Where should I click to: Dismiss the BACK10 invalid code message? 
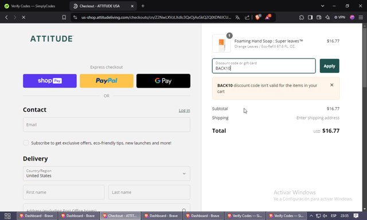coord(331,85)
